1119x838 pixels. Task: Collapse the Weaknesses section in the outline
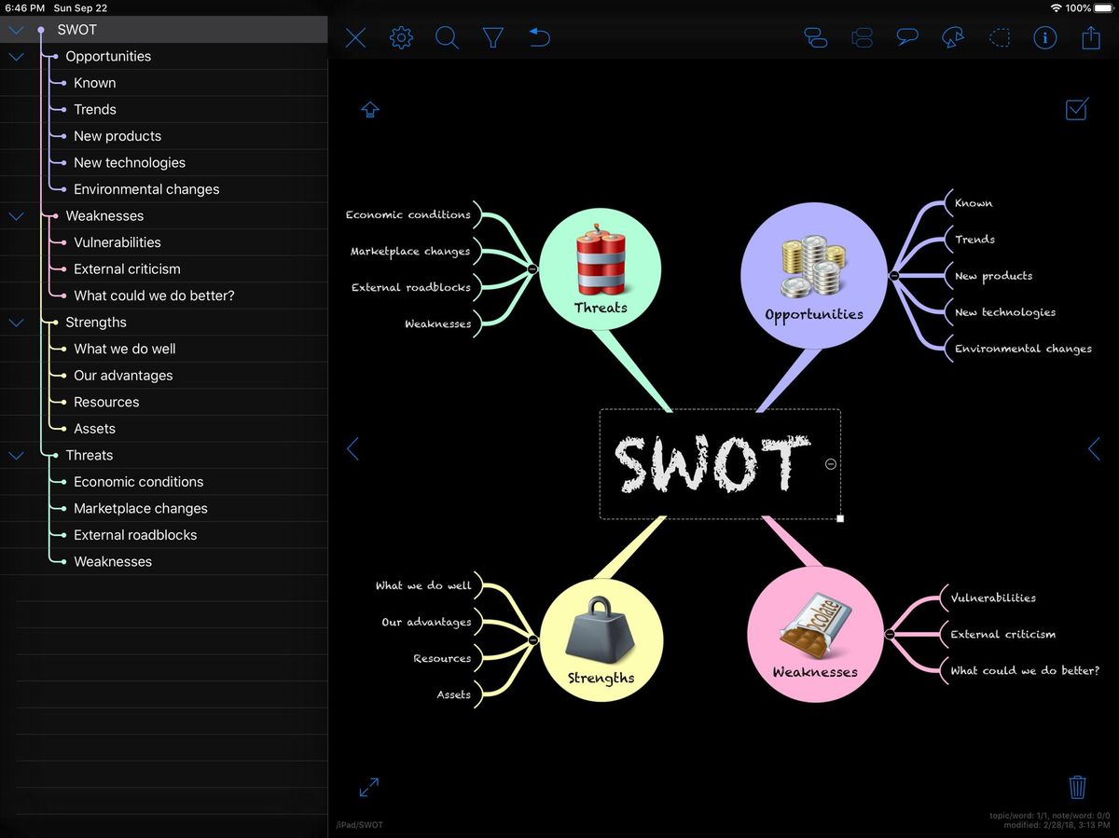click(16, 215)
